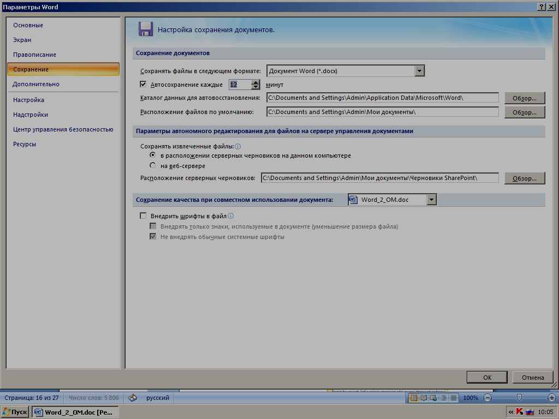Screen dimensions: 559x419
Task: Click the floppy disk save settings icon
Action: (145, 29)
